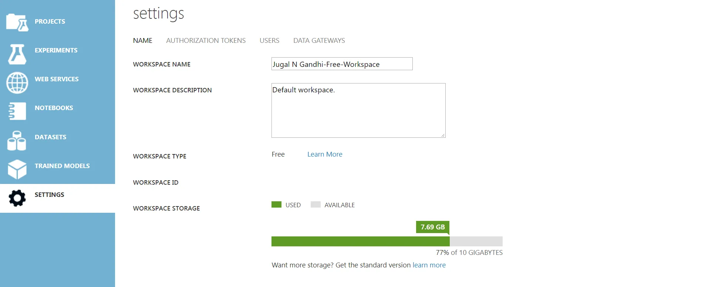
Task: Open the Web Services globe icon
Action: coord(17,83)
